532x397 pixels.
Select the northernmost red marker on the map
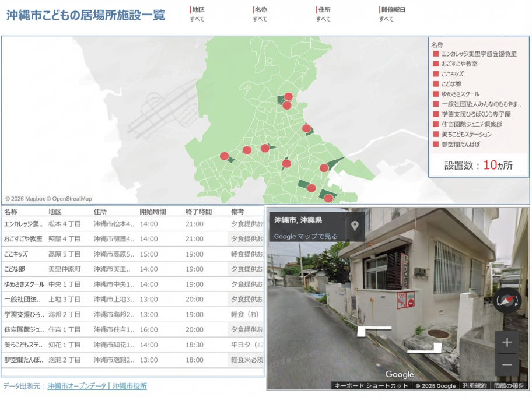288,97
